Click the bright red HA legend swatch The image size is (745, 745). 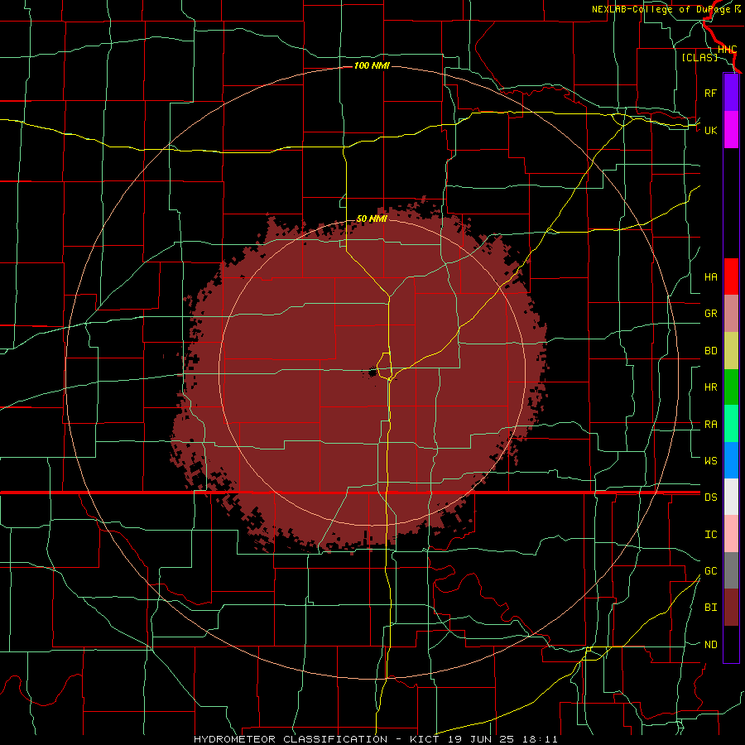731,276
